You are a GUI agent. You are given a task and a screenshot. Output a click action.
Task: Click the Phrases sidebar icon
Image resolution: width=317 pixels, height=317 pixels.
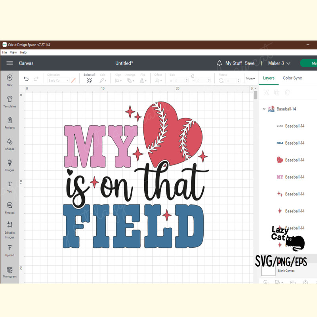pyautogui.click(x=10, y=207)
